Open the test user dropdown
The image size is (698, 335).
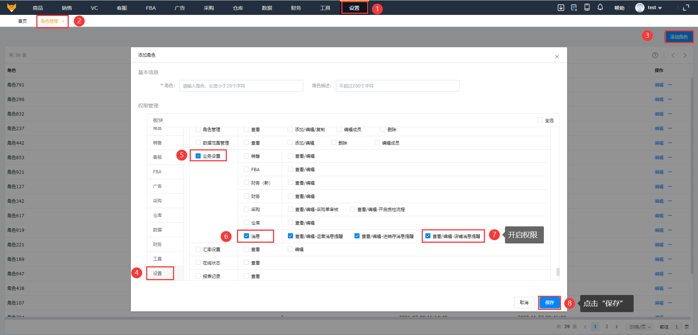tap(655, 8)
